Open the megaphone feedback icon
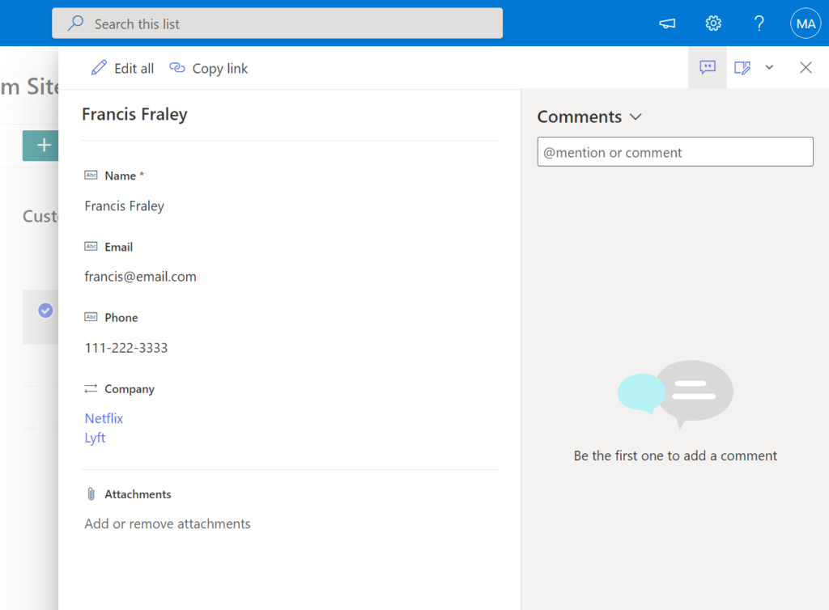 point(667,23)
